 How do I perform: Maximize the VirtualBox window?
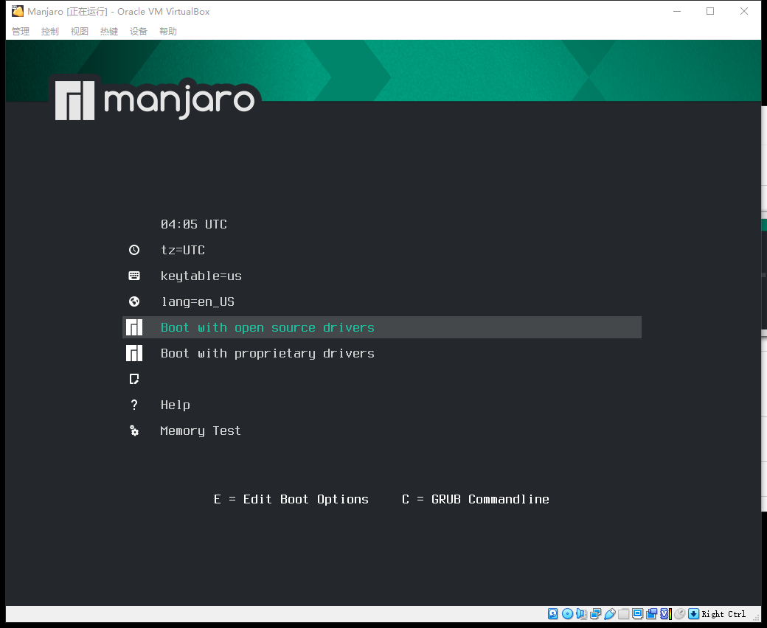[x=710, y=11]
